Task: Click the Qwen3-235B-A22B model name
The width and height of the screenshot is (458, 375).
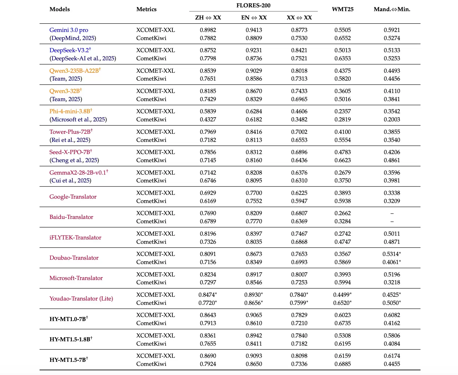Action: 74,71
